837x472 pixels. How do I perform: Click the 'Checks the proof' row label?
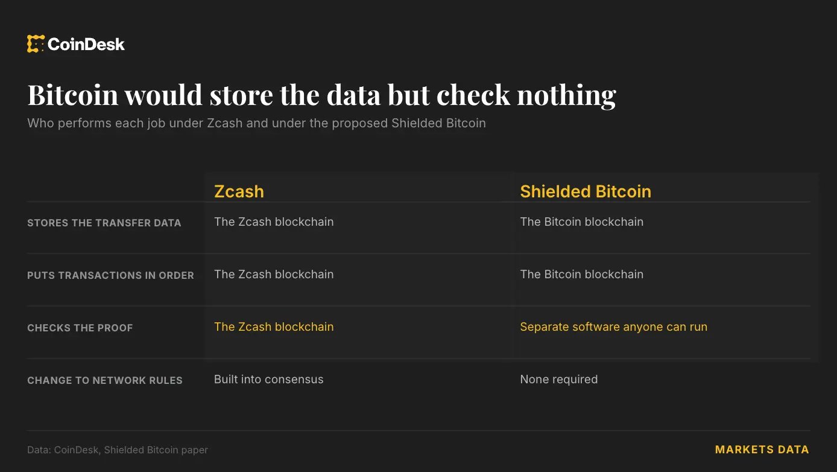pyautogui.click(x=80, y=328)
